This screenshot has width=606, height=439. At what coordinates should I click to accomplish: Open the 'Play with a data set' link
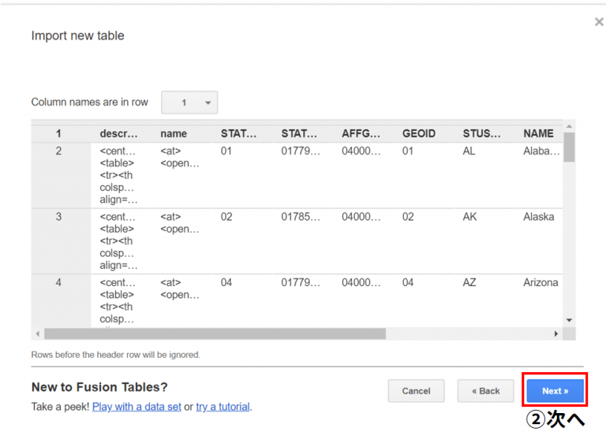coord(137,407)
